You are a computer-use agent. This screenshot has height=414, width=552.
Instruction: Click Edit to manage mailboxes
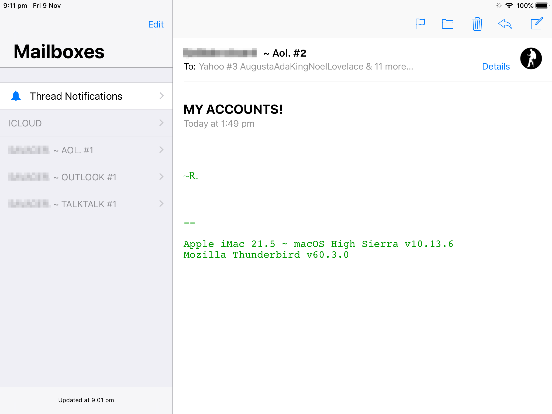155,24
